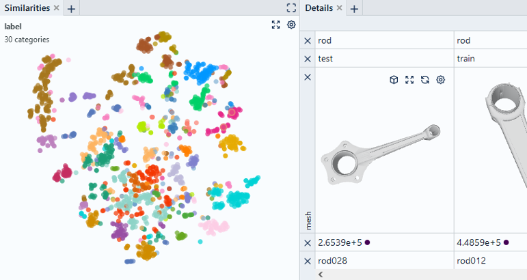This screenshot has height=280, width=527.
Task: Click the dark dot beside 2.6539e+5
Action: point(367,242)
